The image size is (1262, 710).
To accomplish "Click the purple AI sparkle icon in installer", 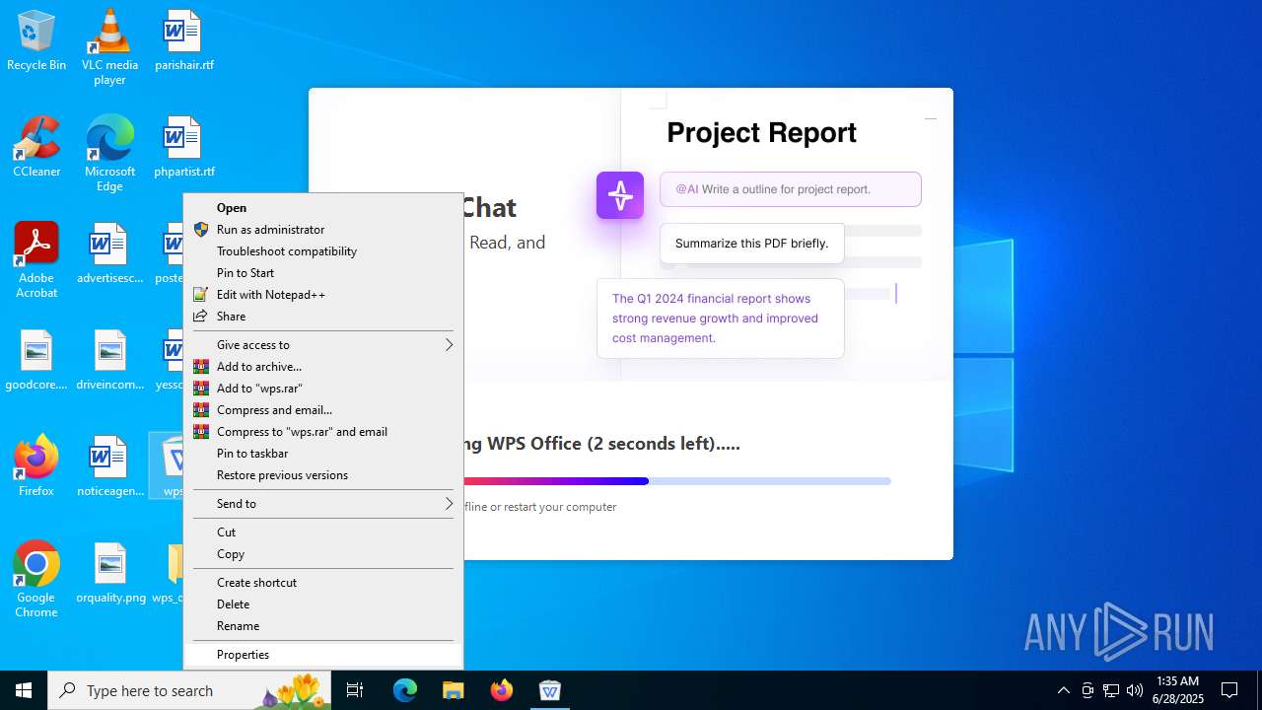I will point(620,195).
